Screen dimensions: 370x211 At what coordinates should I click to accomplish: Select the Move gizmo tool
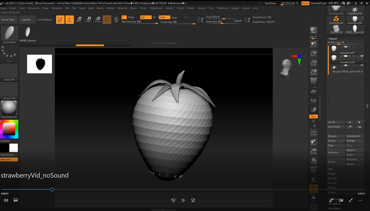(78, 20)
